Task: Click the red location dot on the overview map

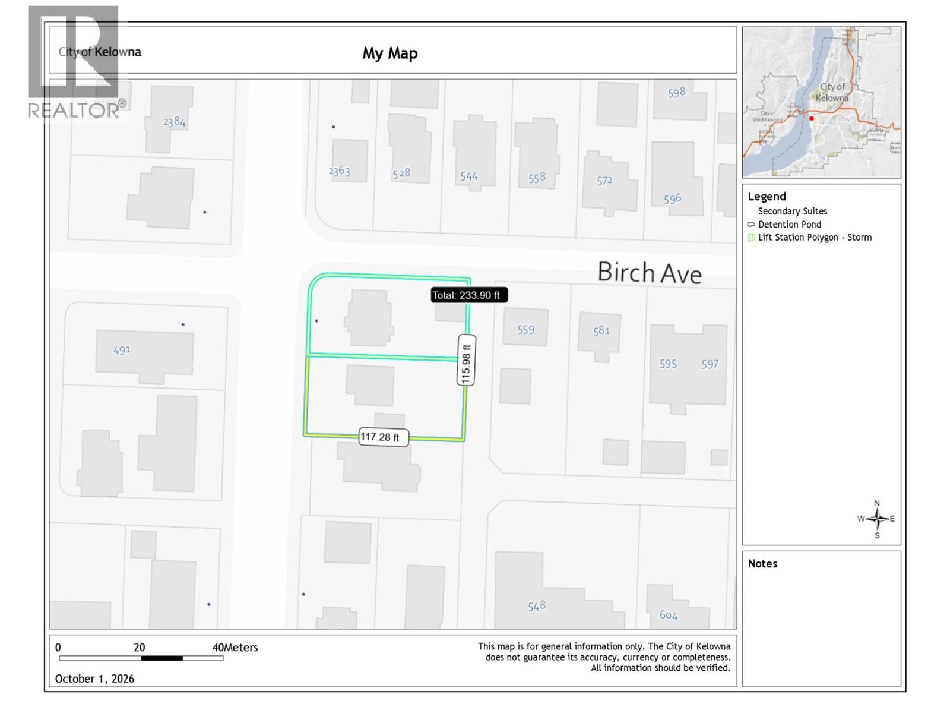Action: point(811,118)
